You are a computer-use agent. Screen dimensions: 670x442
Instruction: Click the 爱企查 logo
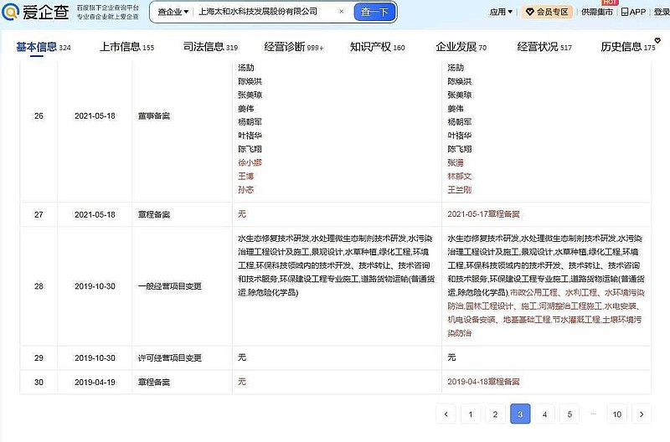[x=35, y=13]
